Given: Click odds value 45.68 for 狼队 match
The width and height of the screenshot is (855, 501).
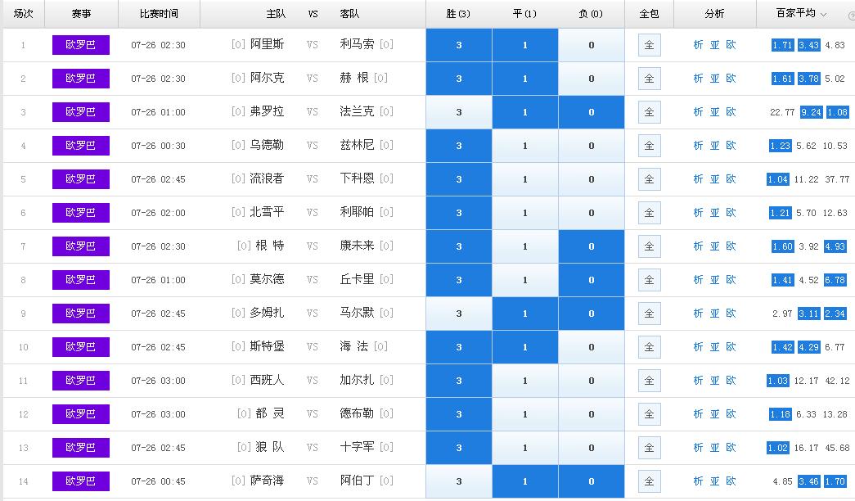Looking at the screenshot, I should (x=837, y=448).
